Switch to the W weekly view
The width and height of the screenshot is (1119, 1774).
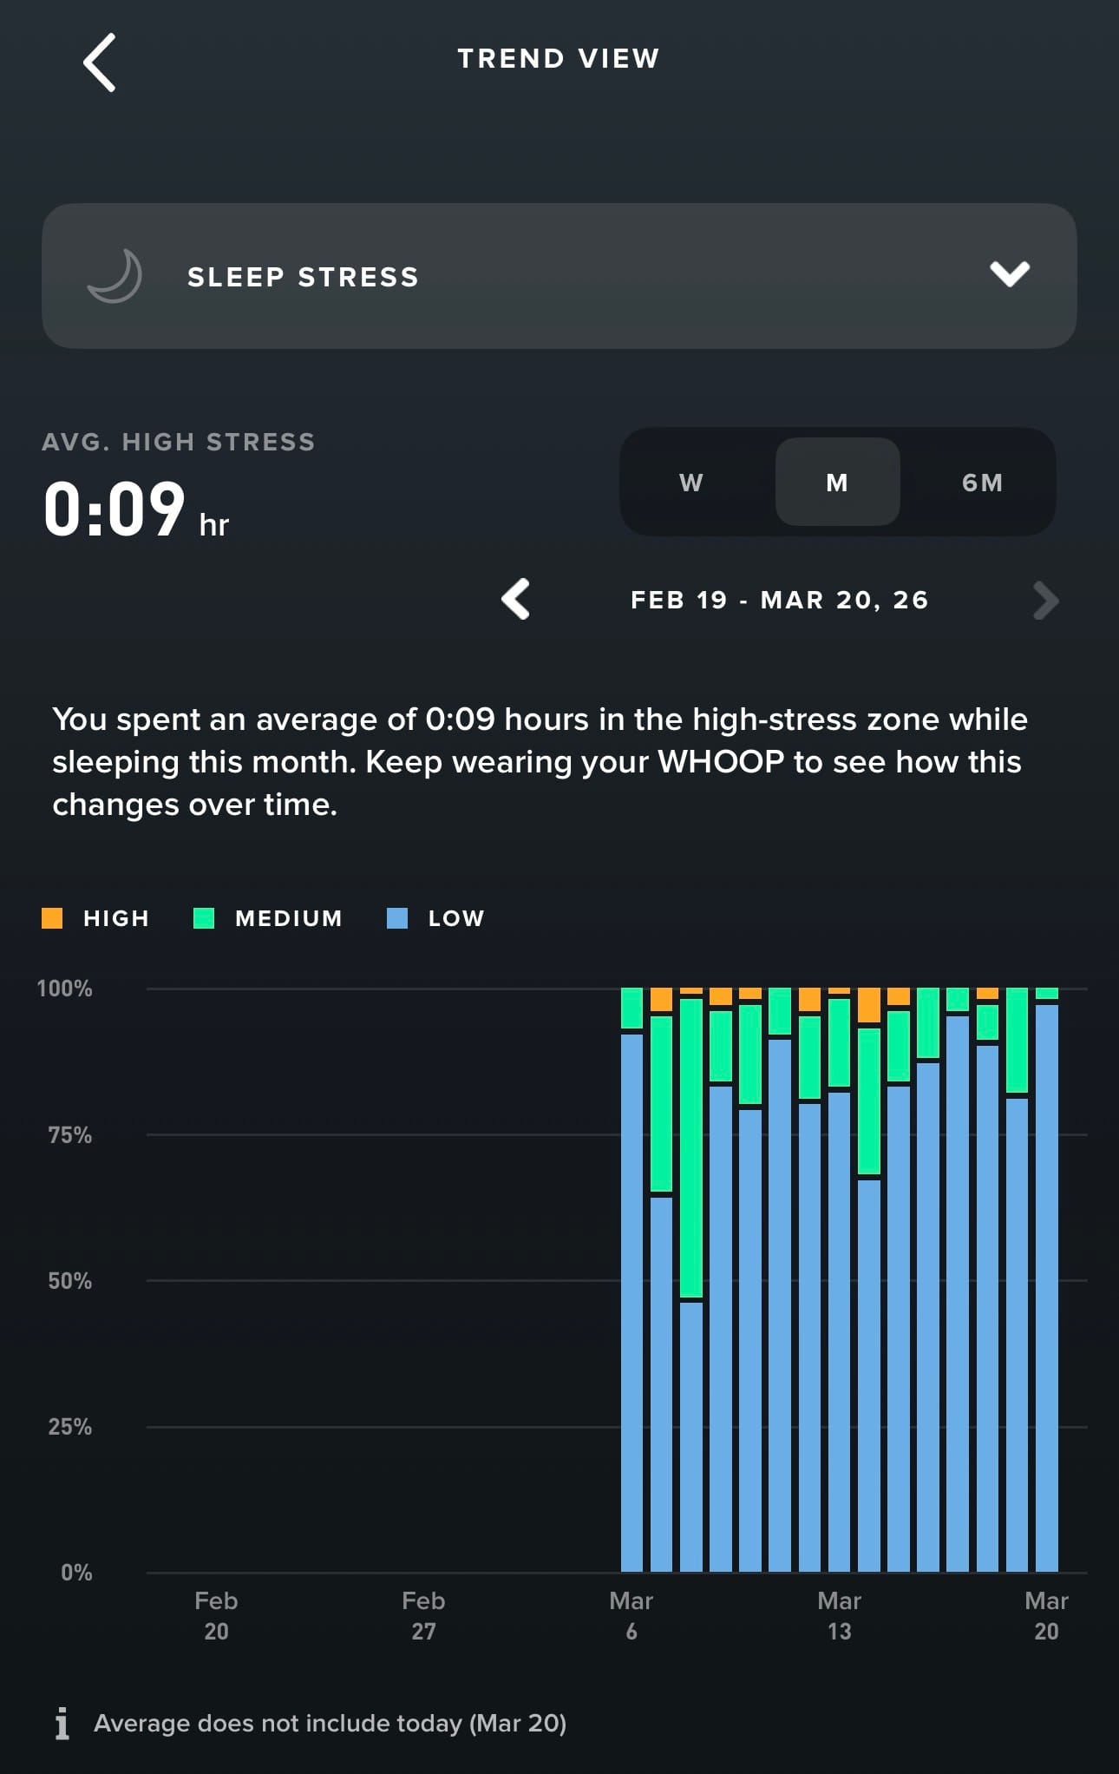click(x=691, y=483)
